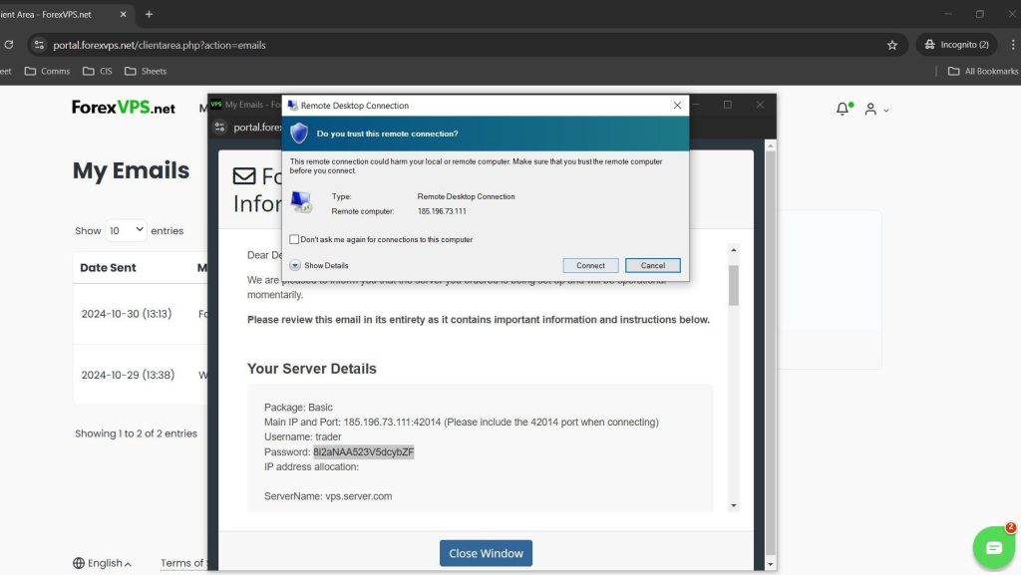Enable 'Don't ask me again' checkbox
This screenshot has width=1021, height=575.
(294, 239)
